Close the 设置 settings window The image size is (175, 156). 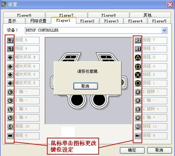coord(170,5)
